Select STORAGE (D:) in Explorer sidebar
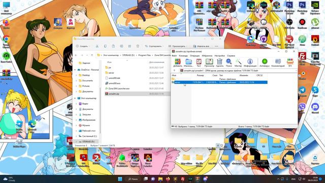 point(88,141)
